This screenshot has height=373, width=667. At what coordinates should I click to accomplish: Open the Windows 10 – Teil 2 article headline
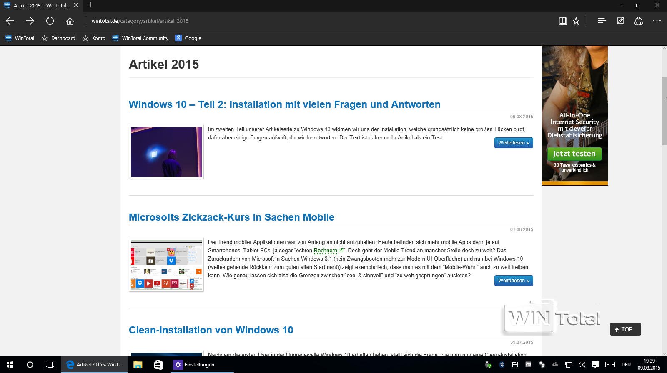(284, 104)
